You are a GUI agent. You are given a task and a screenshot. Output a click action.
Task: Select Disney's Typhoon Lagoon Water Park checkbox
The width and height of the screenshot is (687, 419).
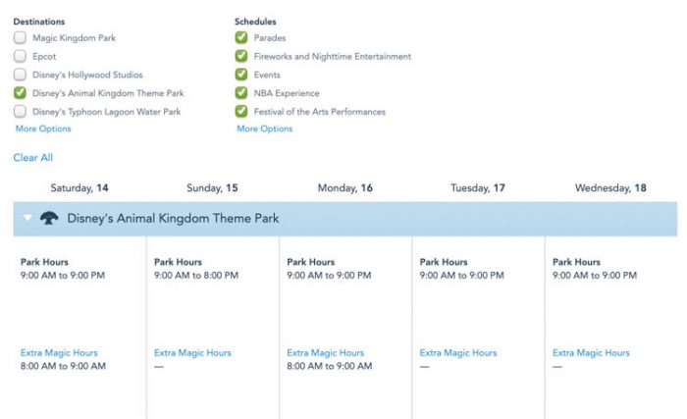(21, 112)
